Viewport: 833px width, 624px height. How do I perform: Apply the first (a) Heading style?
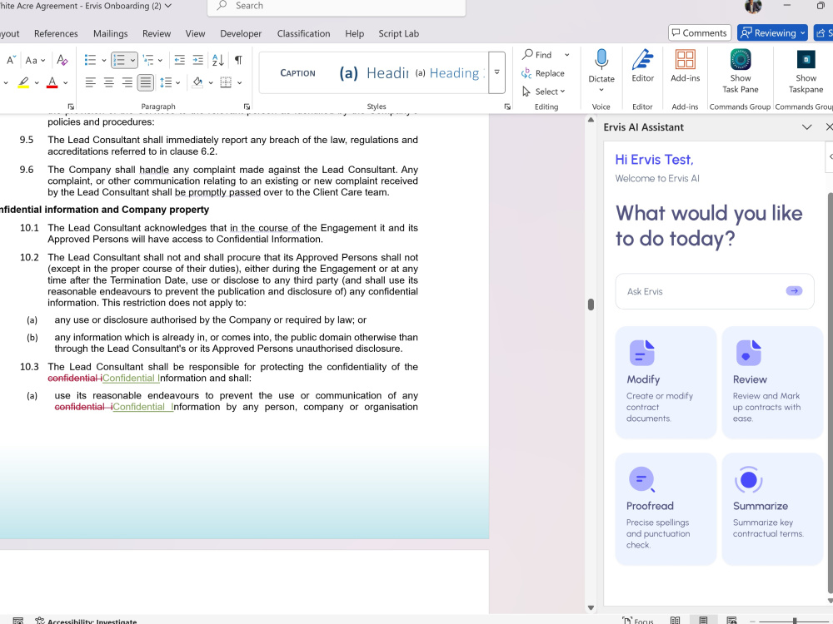(374, 73)
